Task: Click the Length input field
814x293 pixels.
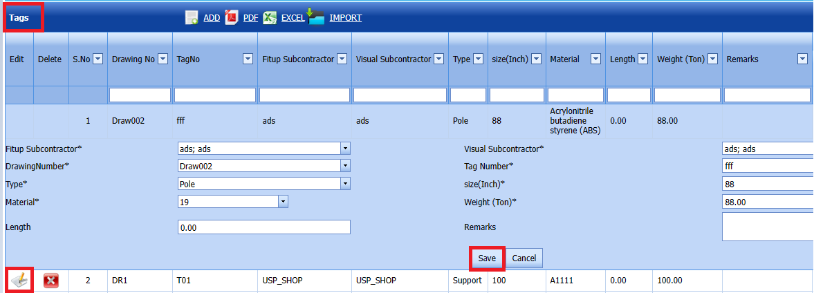Action: [x=263, y=227]
